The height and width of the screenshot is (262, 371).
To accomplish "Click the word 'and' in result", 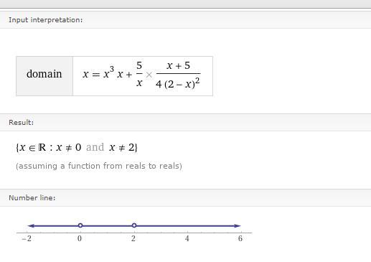I will [95, 147].
